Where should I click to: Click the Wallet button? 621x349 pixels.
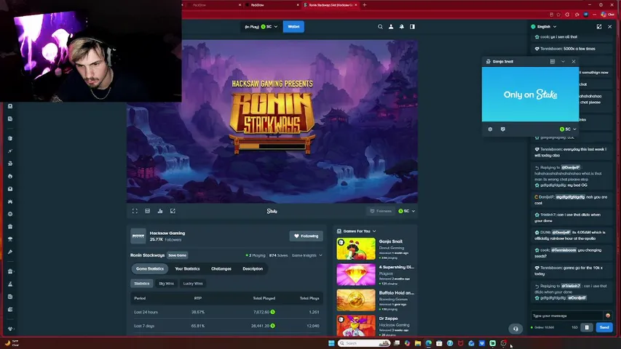tap(293, 26)
